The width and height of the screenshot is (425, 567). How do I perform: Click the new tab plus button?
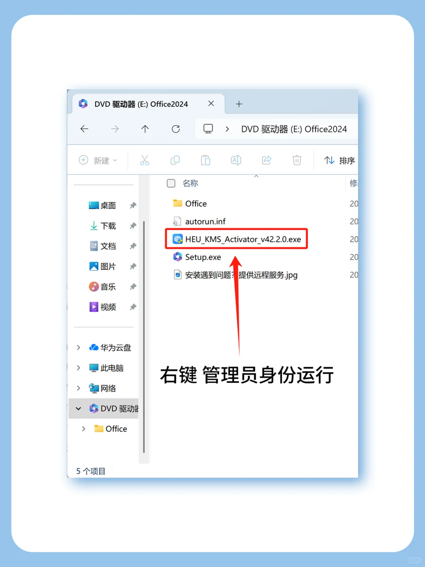(x=238, y=104)
